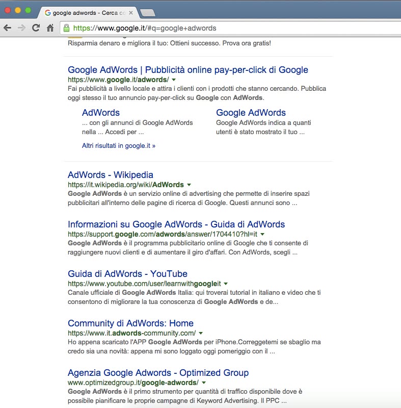Expand dropdown beside optimizedgroup.it/google-adwords/ URL
This screenshot has width=401, height=408.
point(204,382)
